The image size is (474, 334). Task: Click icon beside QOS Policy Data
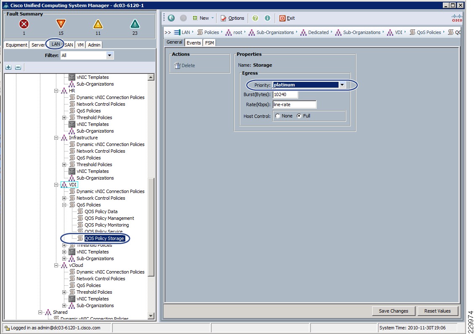click(x=80, y=211)
